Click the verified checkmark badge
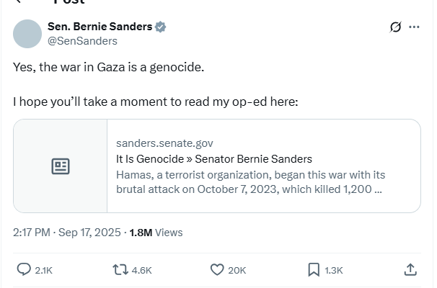Image resolution: width=437 pixels, height=288 pixels. tap(161, 27)
